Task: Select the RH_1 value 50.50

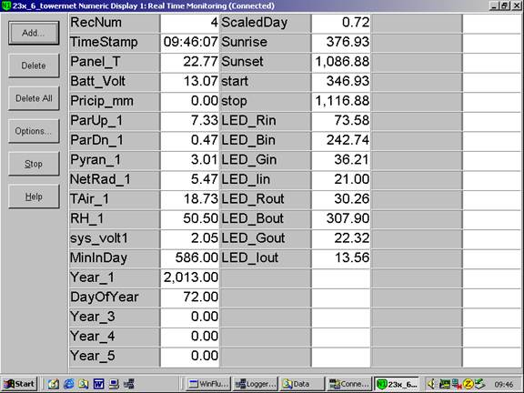Action: [190, 219]
